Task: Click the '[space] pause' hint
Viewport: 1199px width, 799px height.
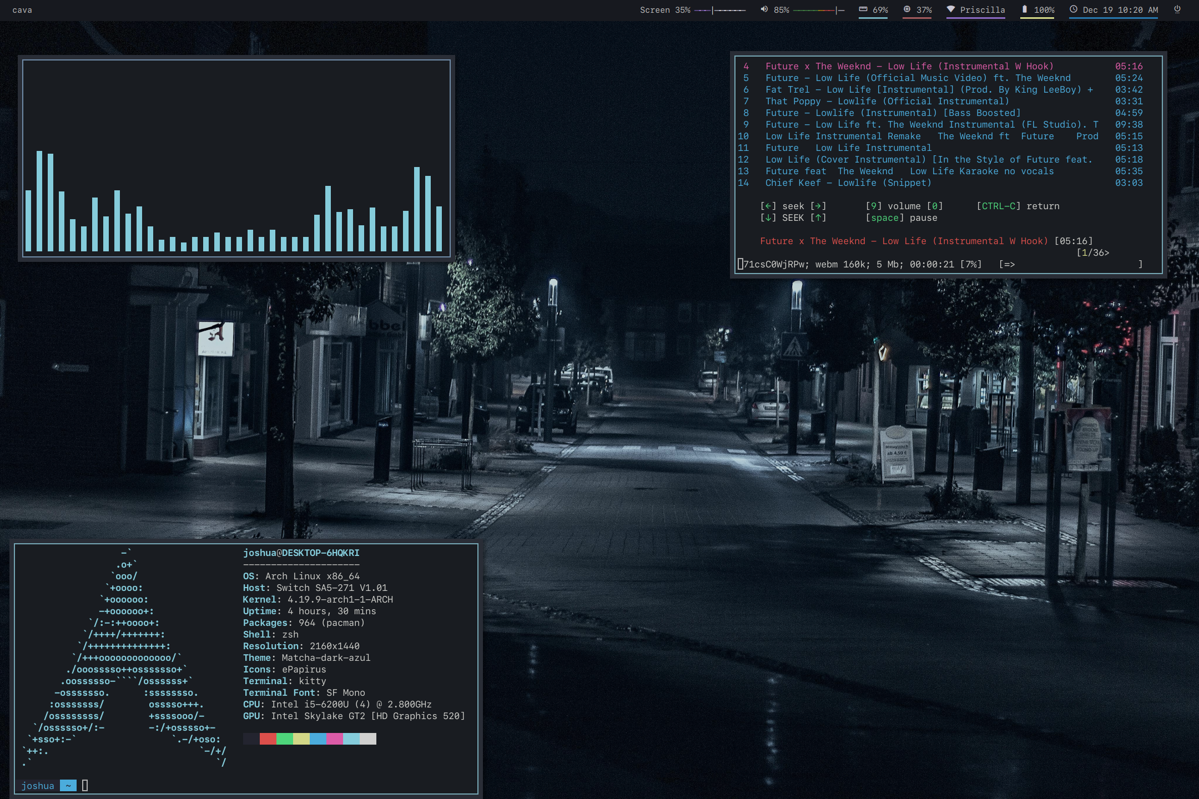Action: 901,218
